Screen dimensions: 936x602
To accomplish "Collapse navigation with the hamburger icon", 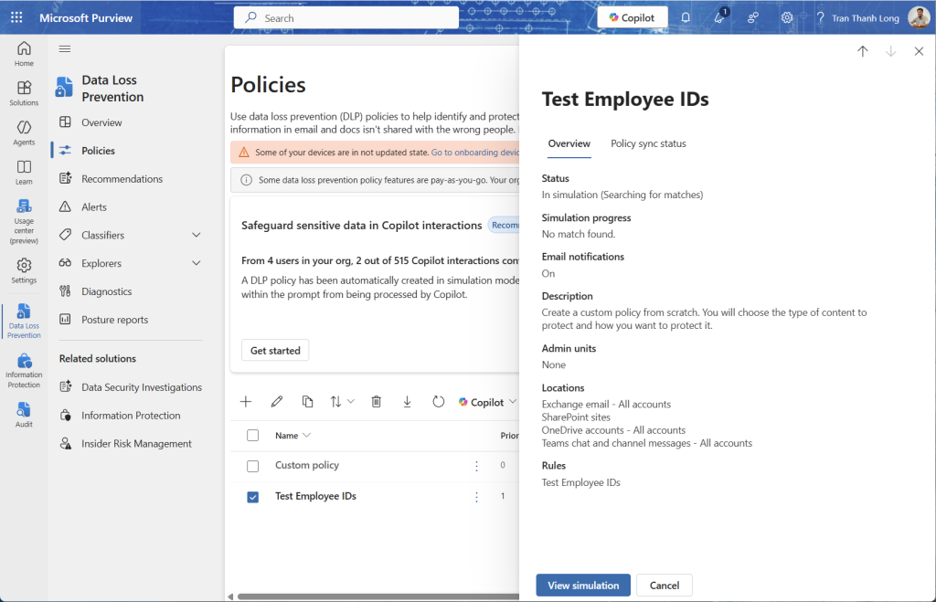I will point(65,48).
